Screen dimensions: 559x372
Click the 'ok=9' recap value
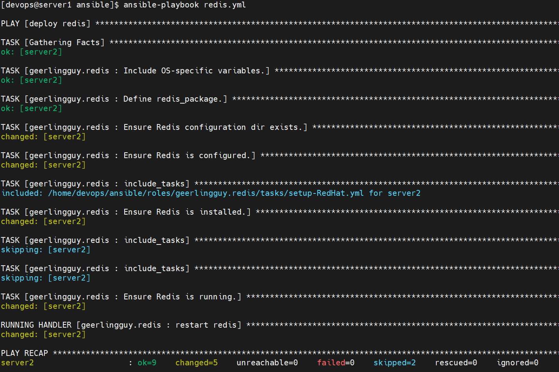point(147,363)
